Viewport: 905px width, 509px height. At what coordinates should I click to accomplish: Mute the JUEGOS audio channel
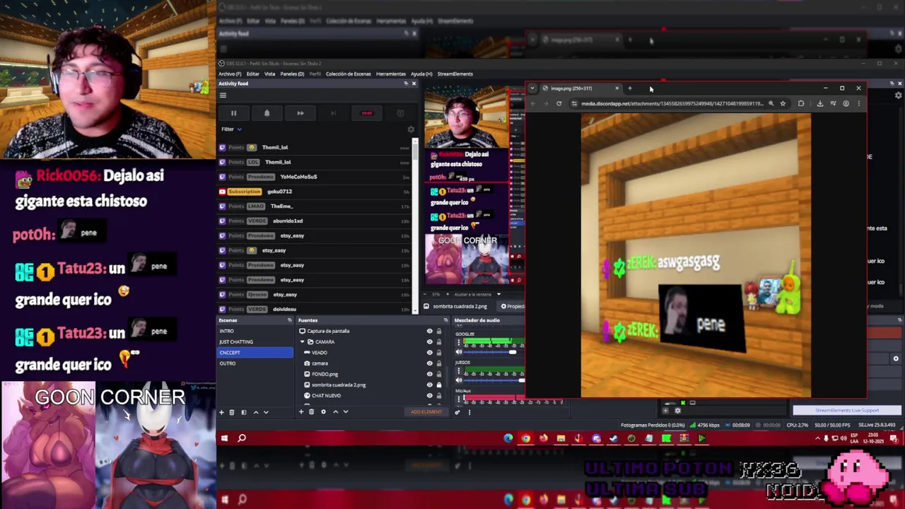pos(459,380)
